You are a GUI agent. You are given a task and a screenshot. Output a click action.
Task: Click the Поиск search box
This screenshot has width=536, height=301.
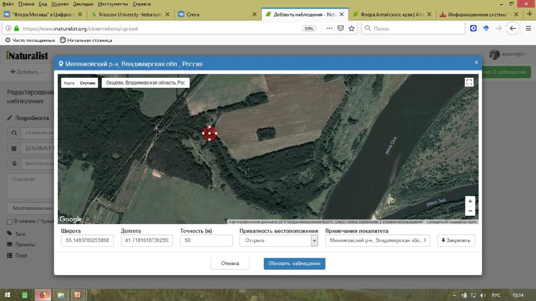414,29
